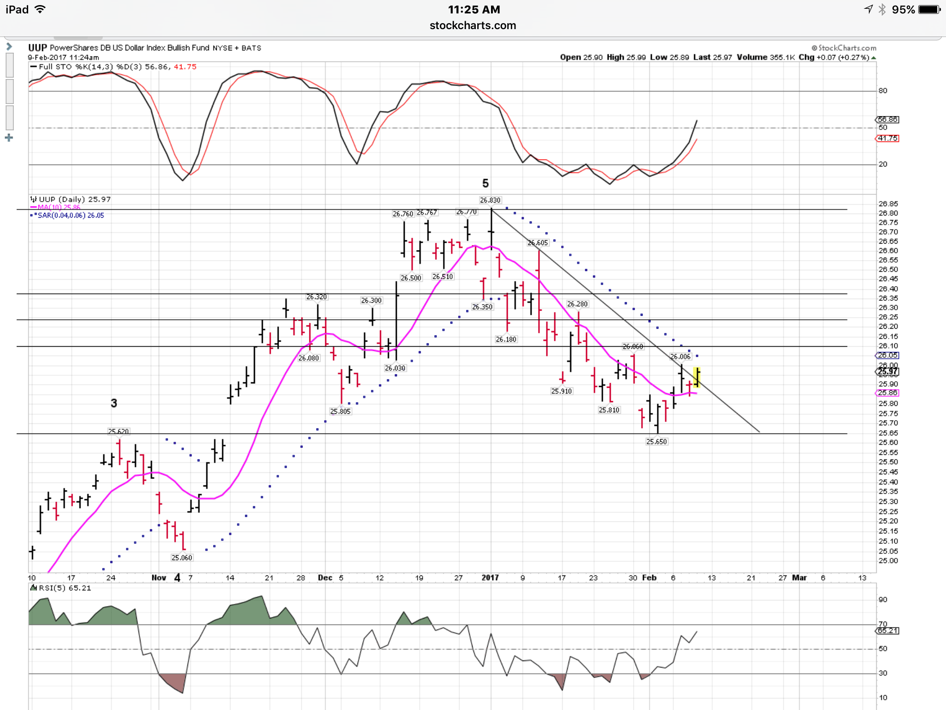Tap the UUP ticker symbol heading
The image size is (946, 710).
click(x=37, y=48)
